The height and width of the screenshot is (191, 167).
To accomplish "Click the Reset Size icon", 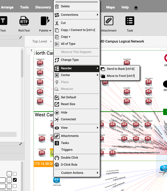I will [x=57, y=104].
